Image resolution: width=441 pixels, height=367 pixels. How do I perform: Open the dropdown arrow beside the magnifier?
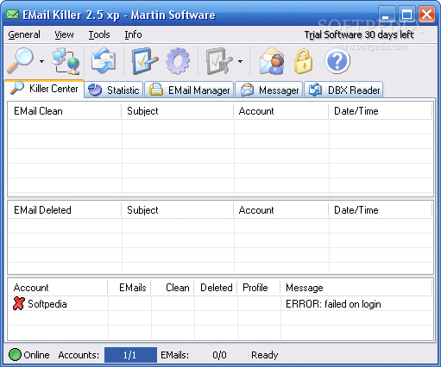point(42,61)
